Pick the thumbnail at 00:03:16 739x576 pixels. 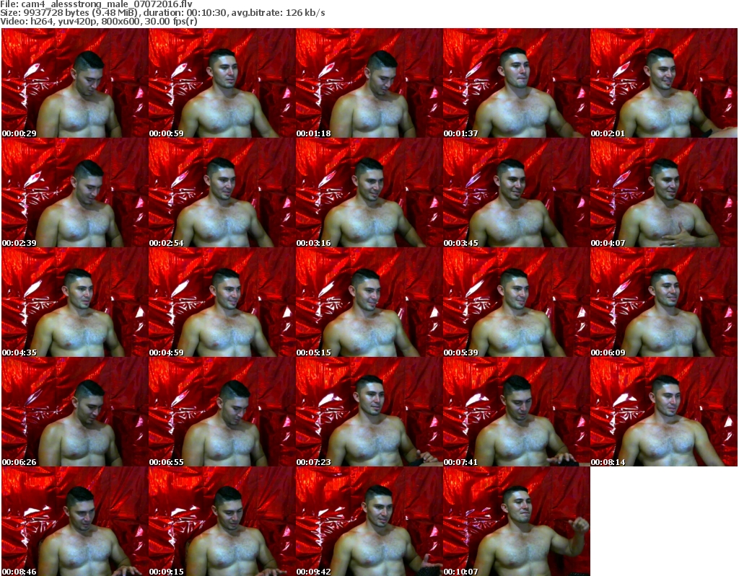pyautogui.click(x=369, y=192)
